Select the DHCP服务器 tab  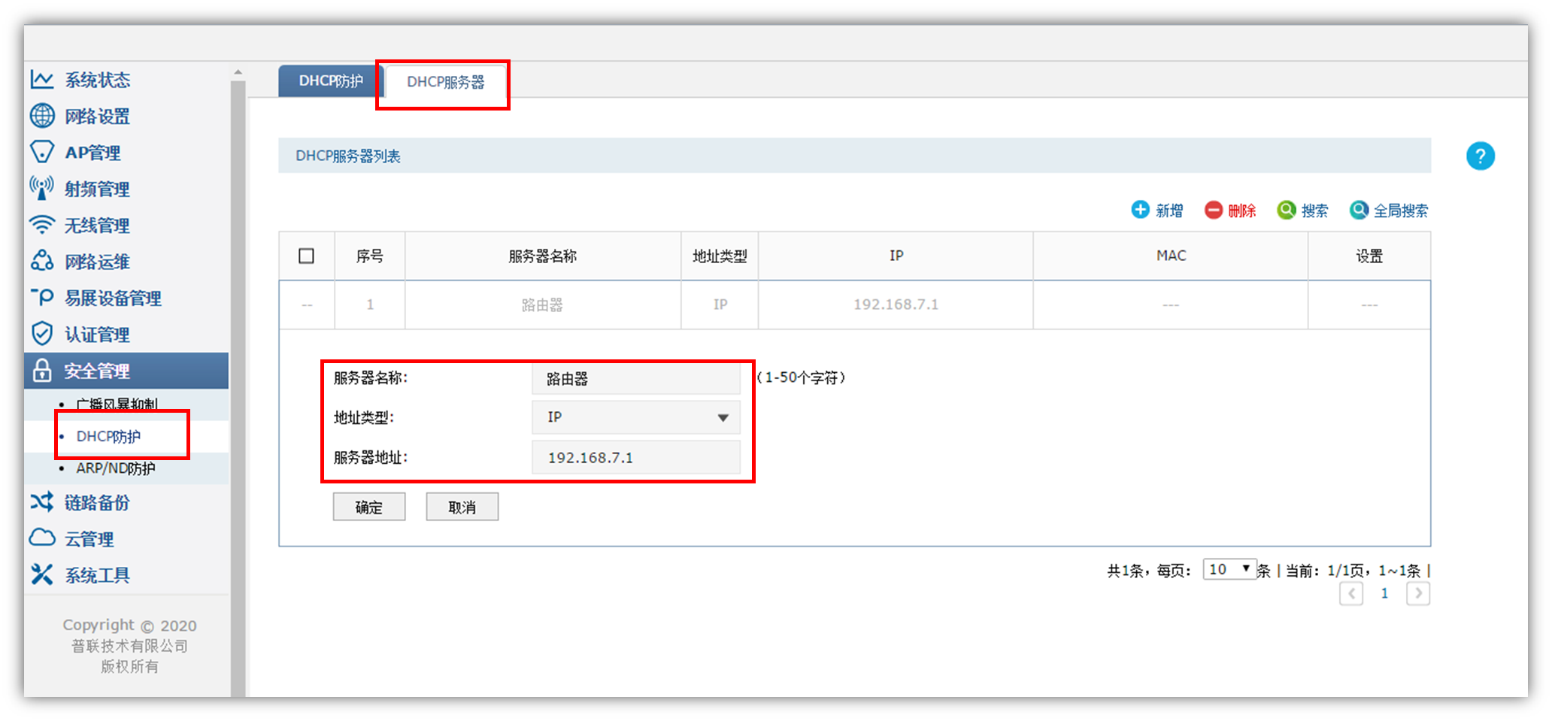coord(445,82)
